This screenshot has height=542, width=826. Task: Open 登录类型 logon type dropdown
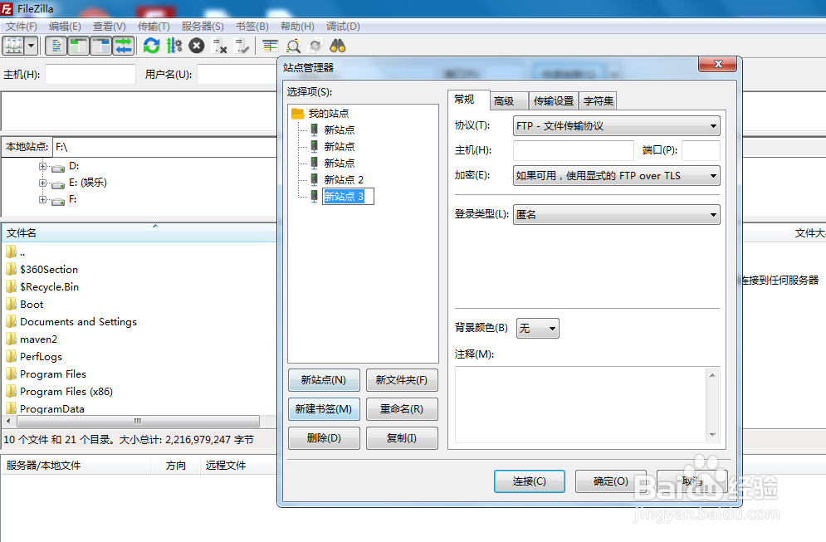click(616, 214)
